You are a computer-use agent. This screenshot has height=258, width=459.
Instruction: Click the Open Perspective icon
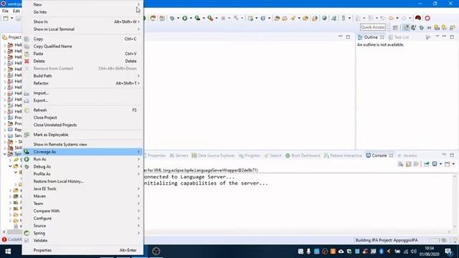tap(395, 27)
